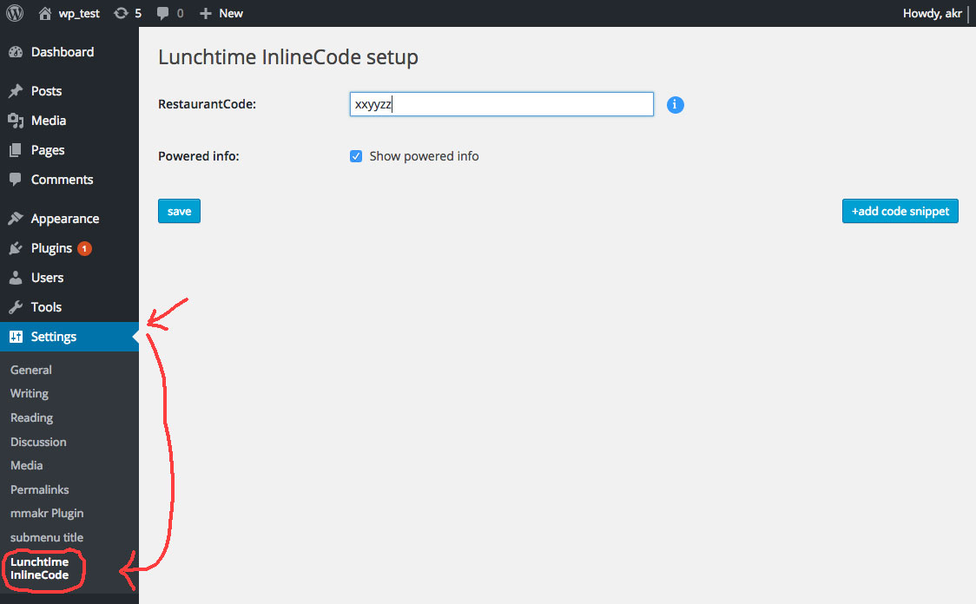
Task: Open the Media library menu
Action: (49, 121)
